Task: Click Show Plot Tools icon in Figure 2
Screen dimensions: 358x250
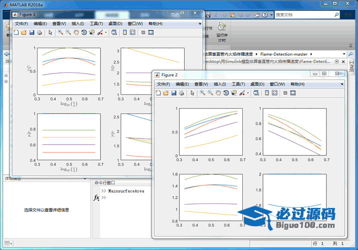Action: 293,93
